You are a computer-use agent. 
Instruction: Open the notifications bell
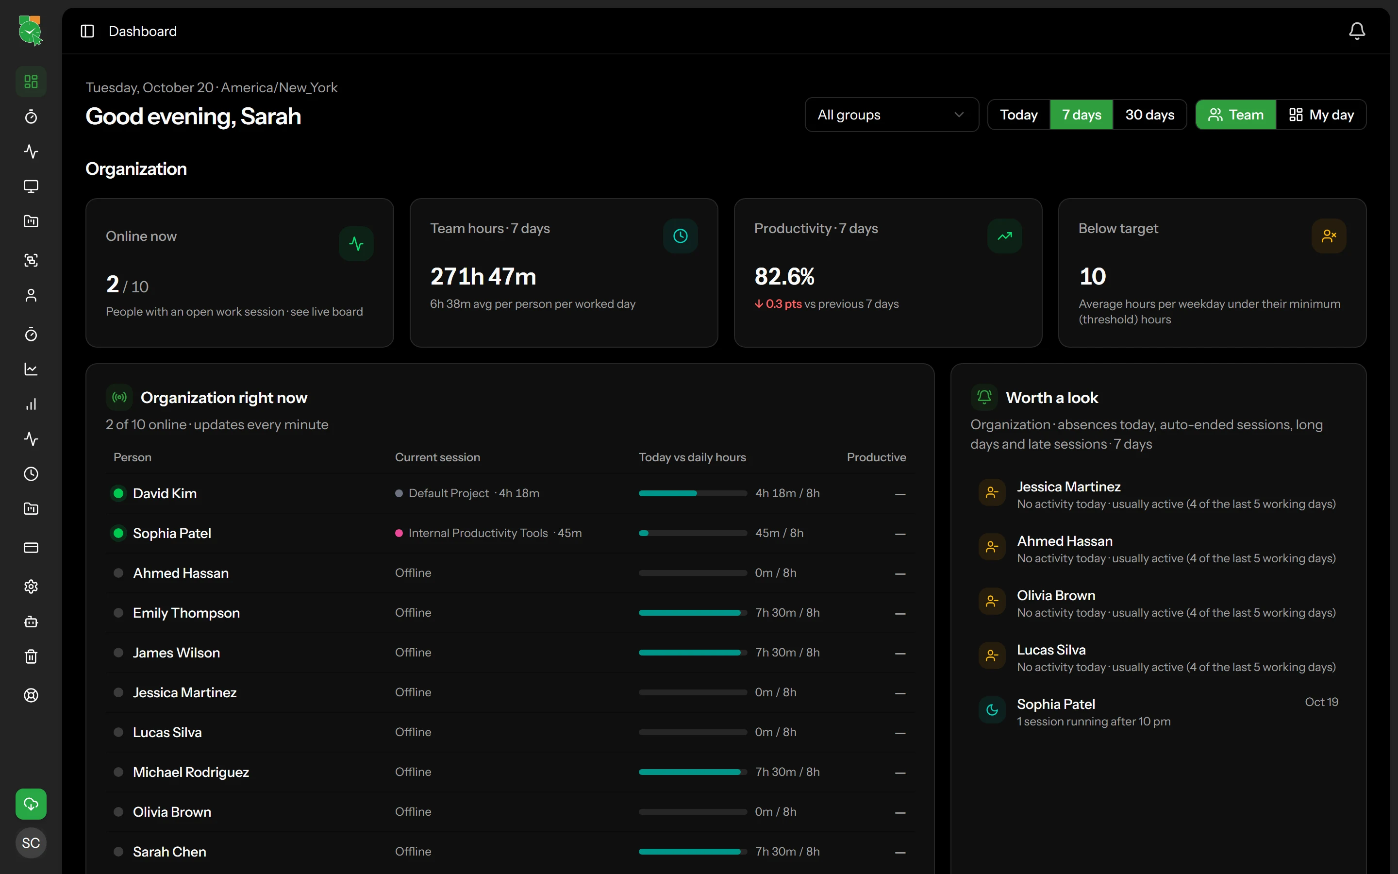click(1357, 31)
